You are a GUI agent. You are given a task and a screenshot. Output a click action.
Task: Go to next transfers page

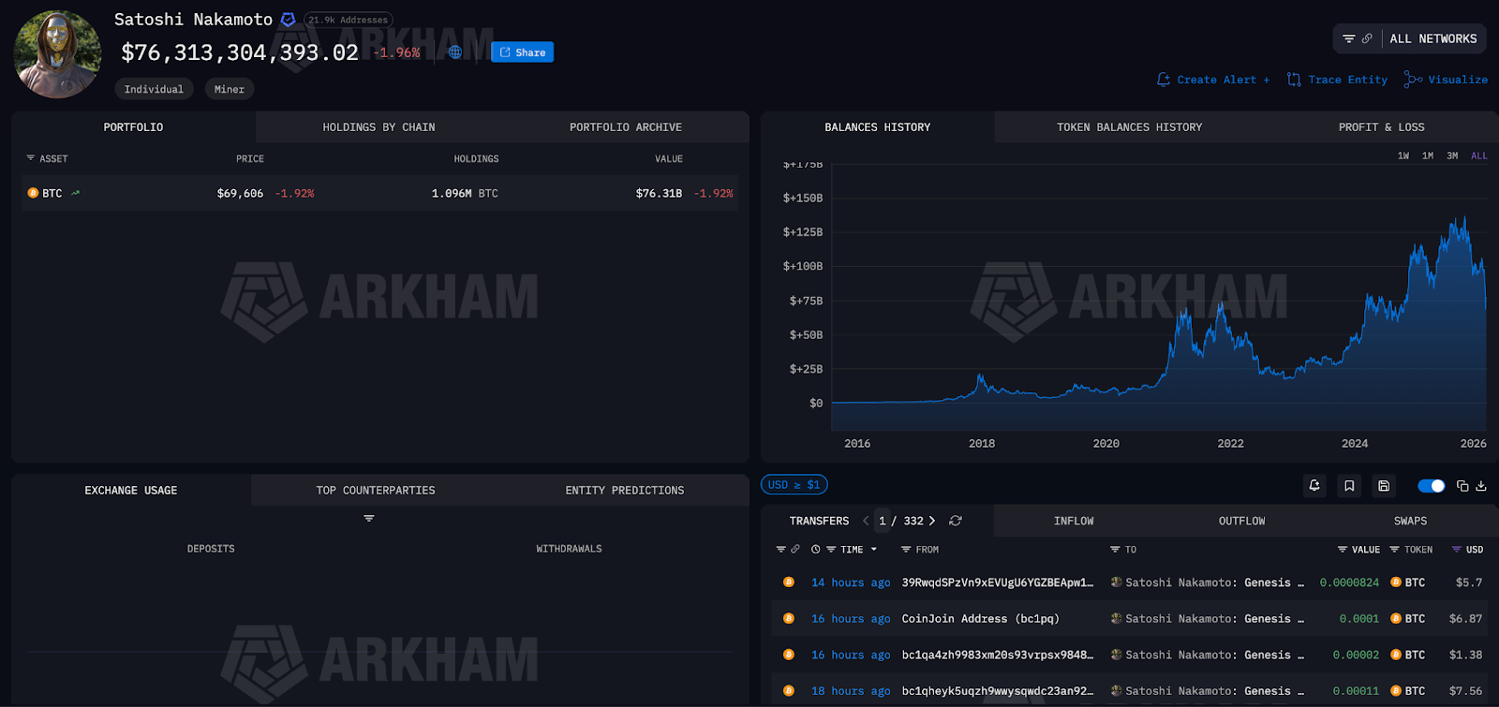932,521
